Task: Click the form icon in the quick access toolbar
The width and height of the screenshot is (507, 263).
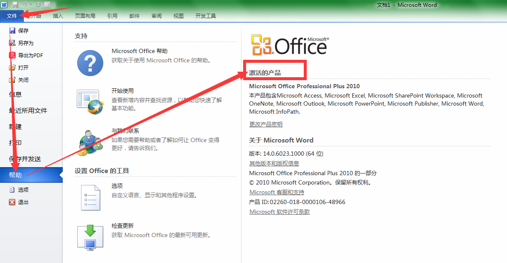Action: click(47, 5)
